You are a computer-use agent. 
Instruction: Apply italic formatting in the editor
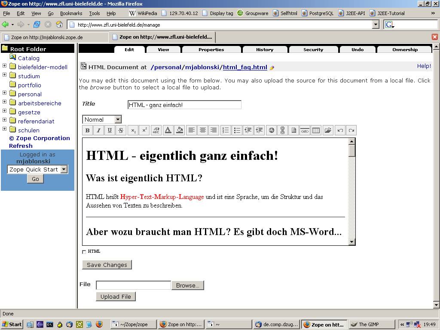98,131
